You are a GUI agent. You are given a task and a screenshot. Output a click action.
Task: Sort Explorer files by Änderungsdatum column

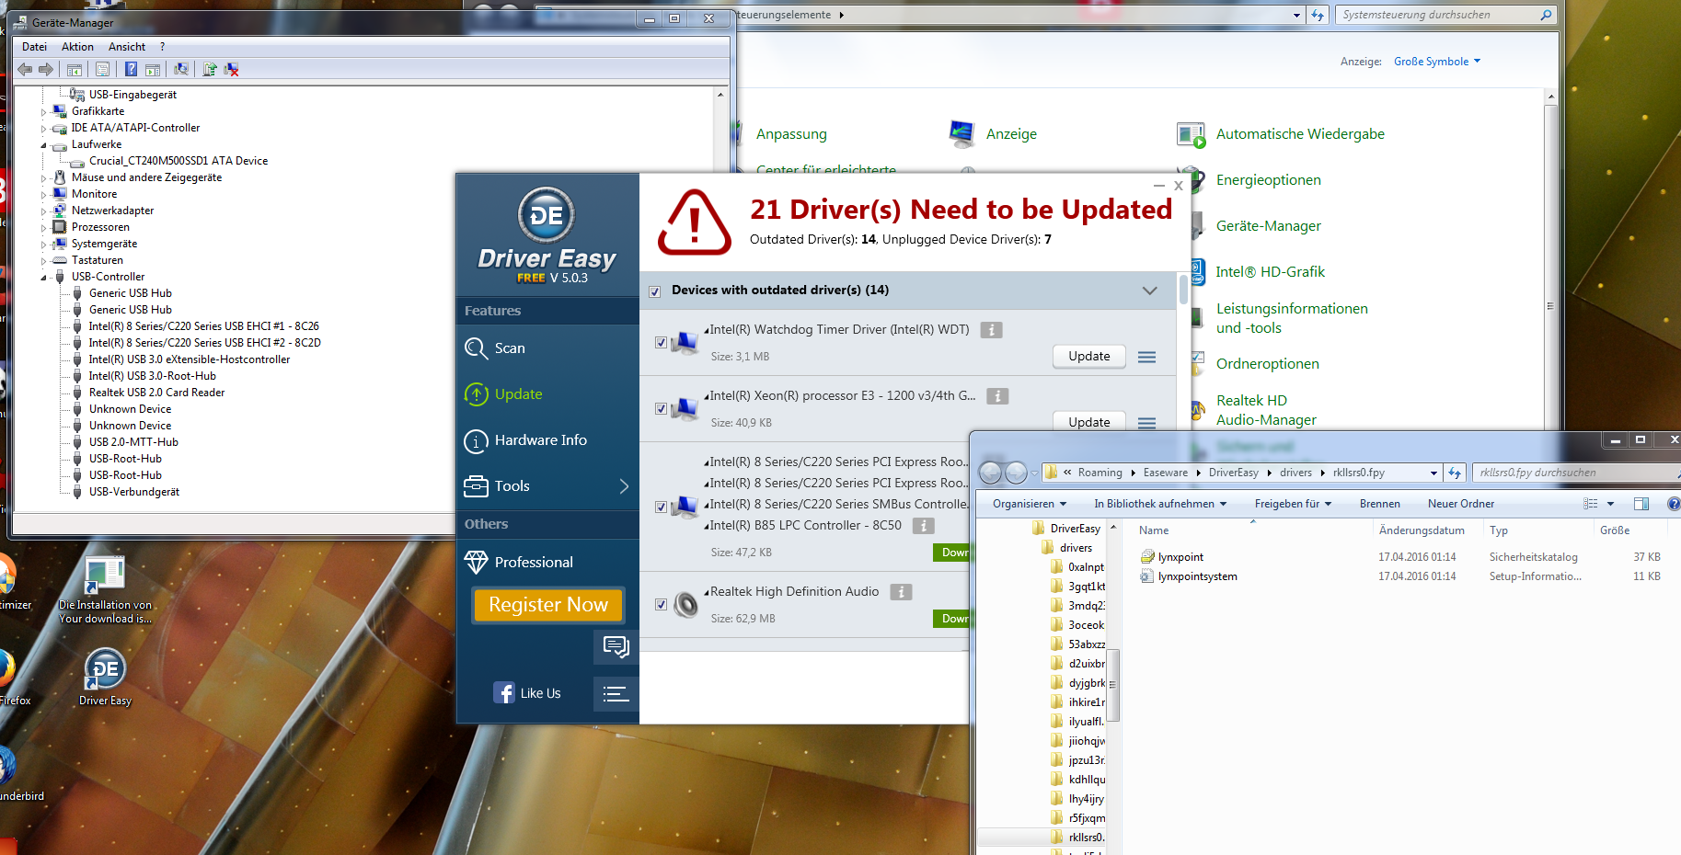pos(1422,530)
